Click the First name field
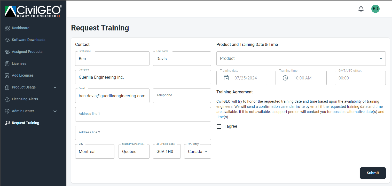The image size is (392, 186). click(112, 59)
